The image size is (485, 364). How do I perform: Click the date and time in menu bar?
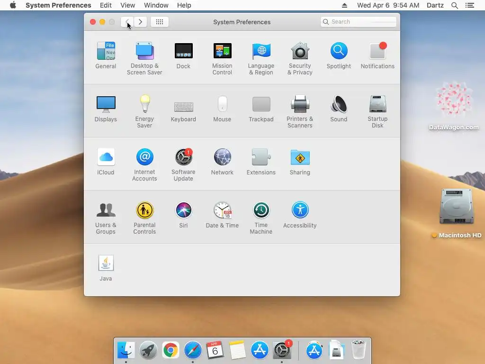click(x=388, y=5)
